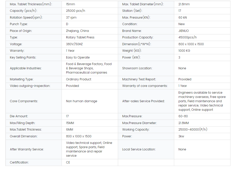Select the 'Machinery Test Report:' label
Viewport: 234px width, 169px height.
tap(139, 79)
